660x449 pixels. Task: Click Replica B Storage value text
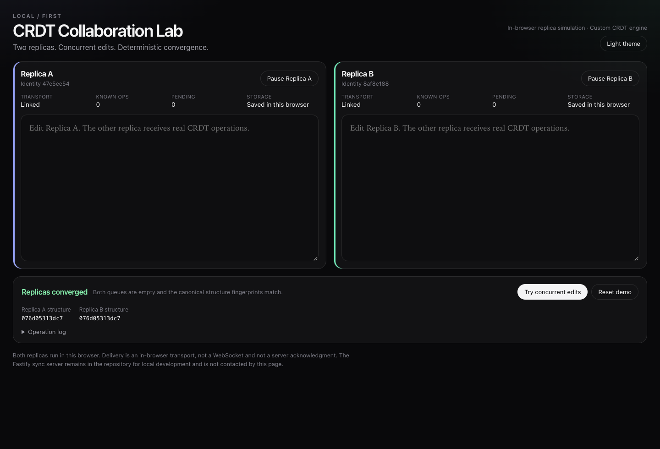599,104
